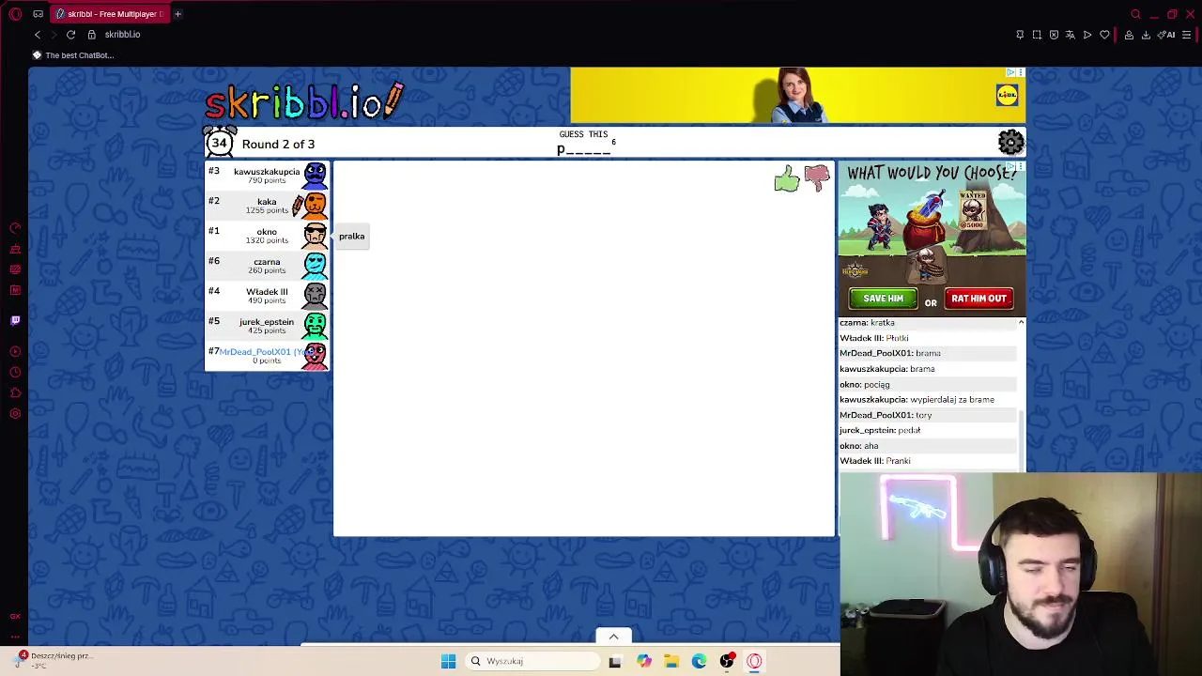Image resolution: width=1202 pixels, height=676 pixels.
Task: Open Microsoft Edge from taskbar
Action: tap(699, 661)
